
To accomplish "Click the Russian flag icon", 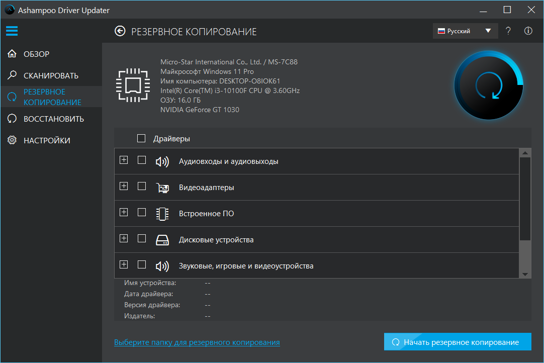I will [441, 31].
